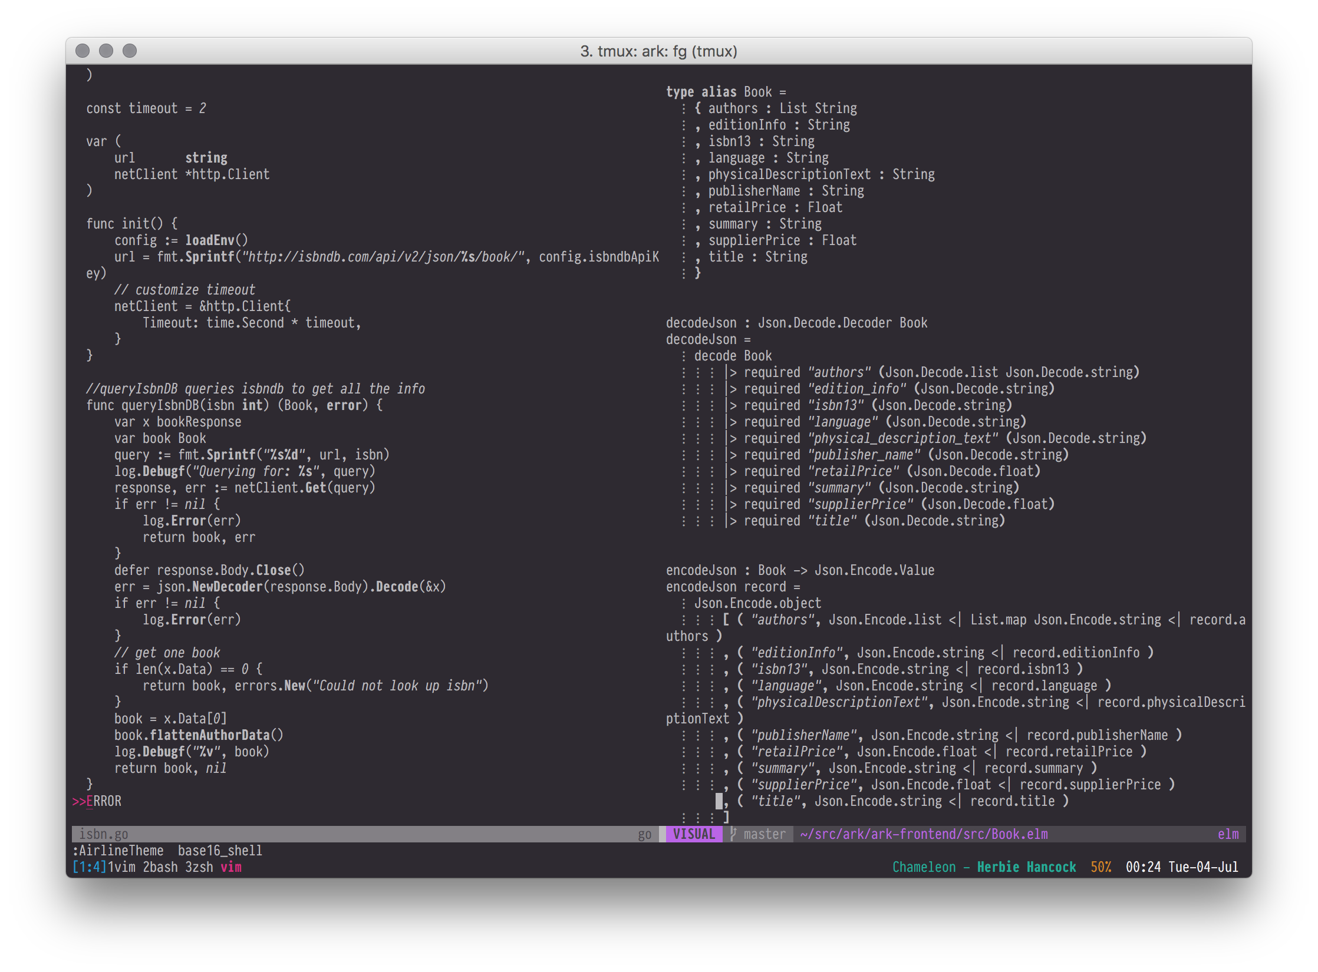Click the go filetype indicator
This screenshot has width=1318, height=972.
click(x=644, y=834)
